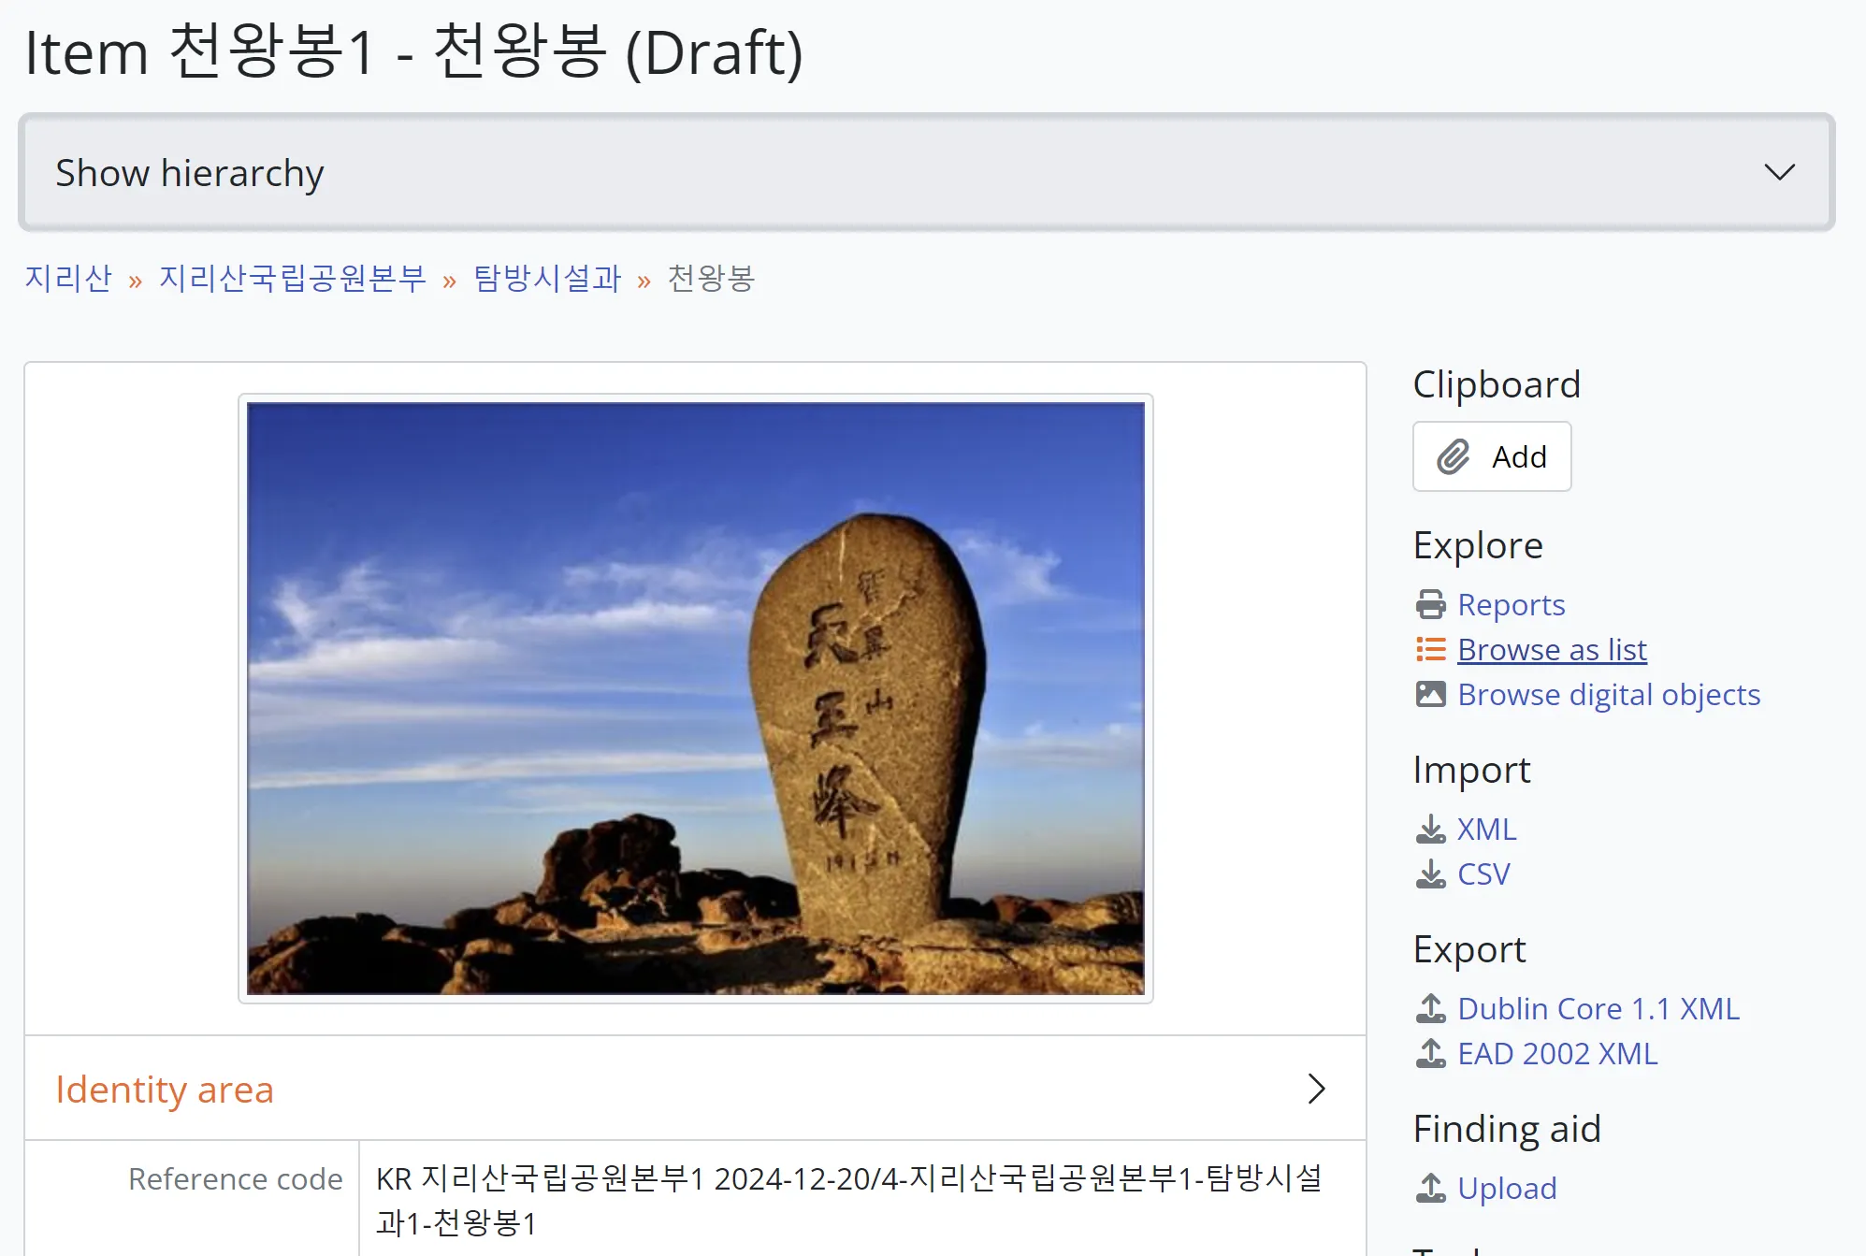1866x1256 pixels.
Task: Click the upload icon under Finding aid
Action: pyautogui.click(x=1430, y=1188)
